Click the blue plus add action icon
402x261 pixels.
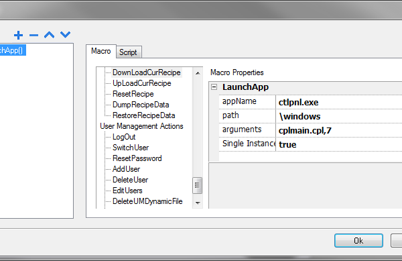[18, 35]
